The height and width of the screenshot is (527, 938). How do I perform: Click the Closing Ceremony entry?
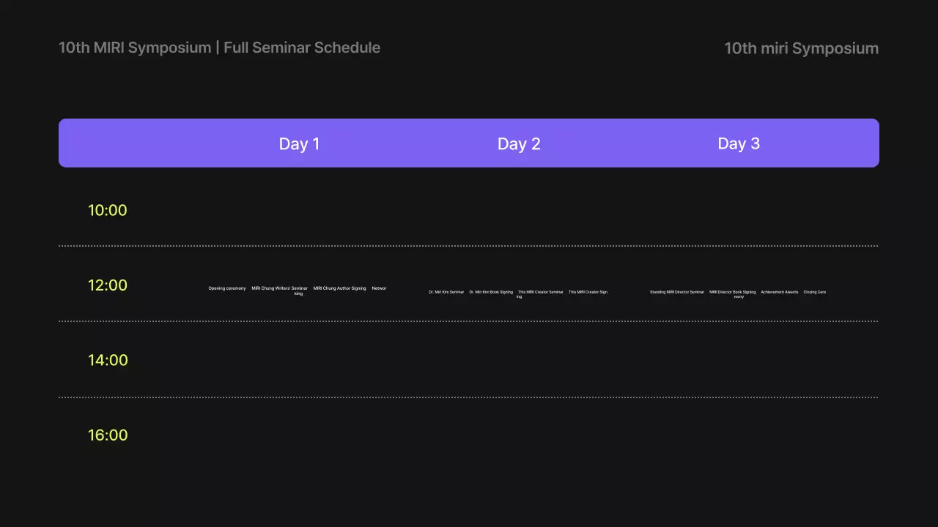coord(814,292)
